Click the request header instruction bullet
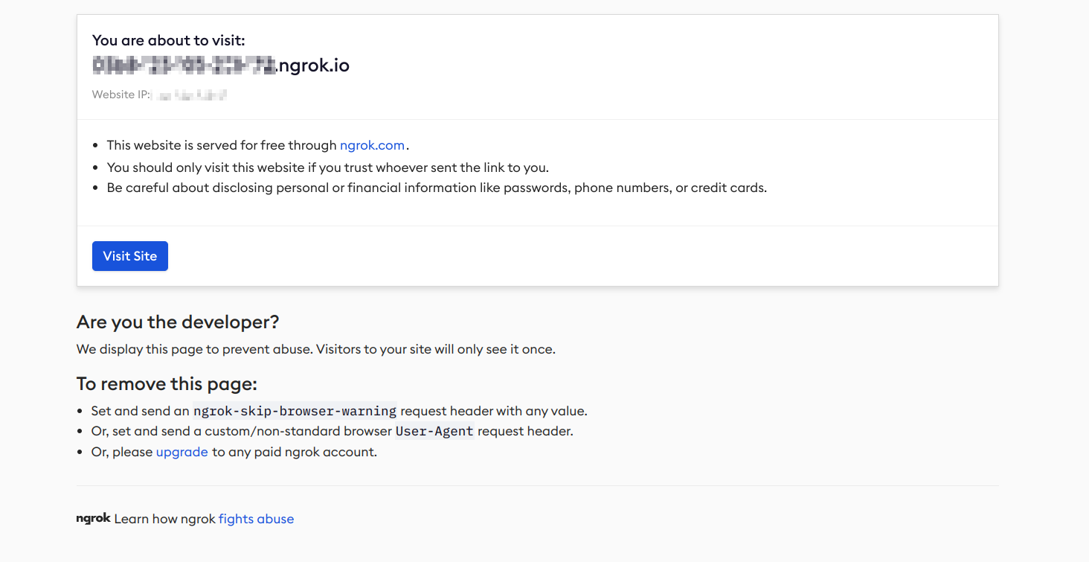Image resolution: width=1089 pixels, height=562 pixels. coord(338,411)
